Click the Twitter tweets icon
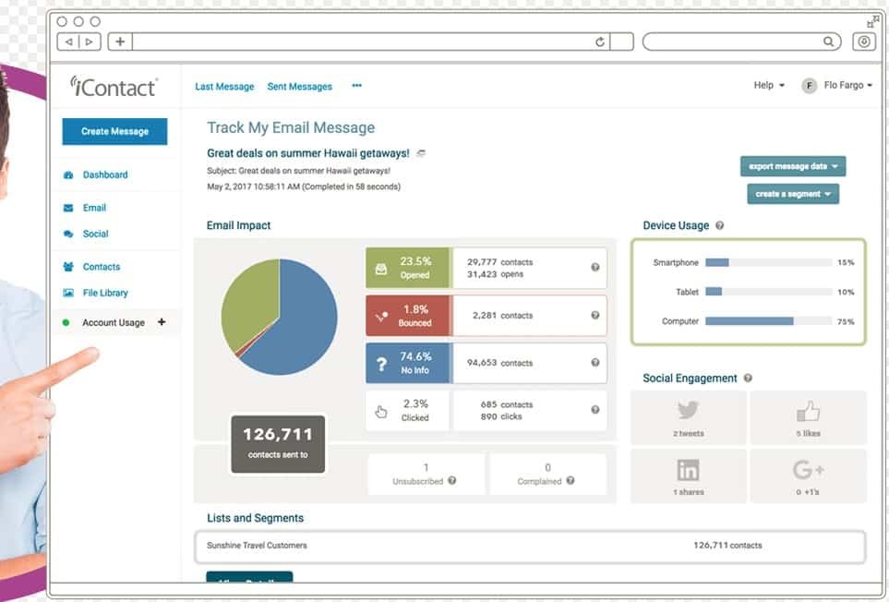 coord(688,411)
